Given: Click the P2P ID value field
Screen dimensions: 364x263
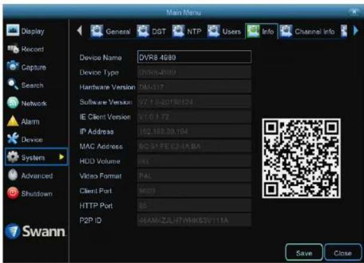Looking at the screenshot, I should point(194,221).
